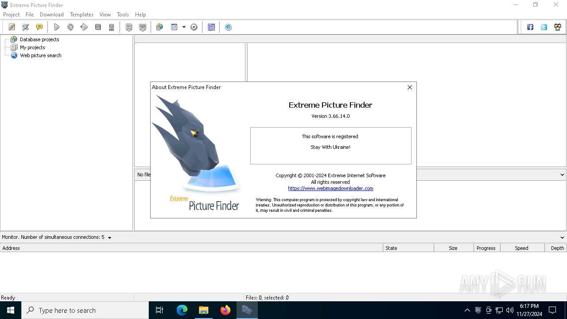This screenshot has height=319, width=567.
Task: Click the volume speaker tray icon
Action: click(510, 310)
